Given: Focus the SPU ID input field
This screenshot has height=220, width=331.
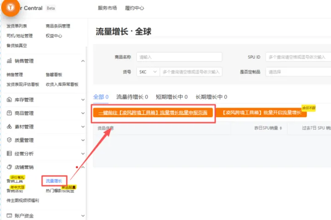Looking at the screenshot, I should pyautogui.click(x=298, y=57).
